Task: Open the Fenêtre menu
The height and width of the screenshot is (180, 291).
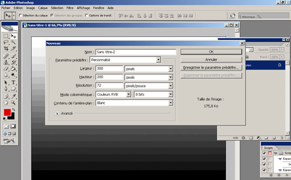Action: click(x=98, y=8)
